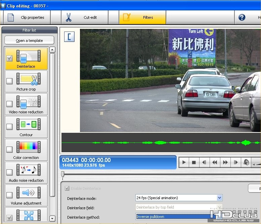Click the volume slider next to the speaker

pyautogui.click(x=256, y=164)
